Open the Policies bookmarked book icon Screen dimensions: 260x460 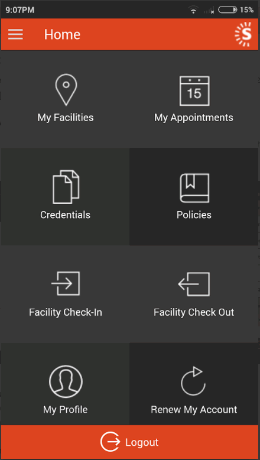pos(194,188)
